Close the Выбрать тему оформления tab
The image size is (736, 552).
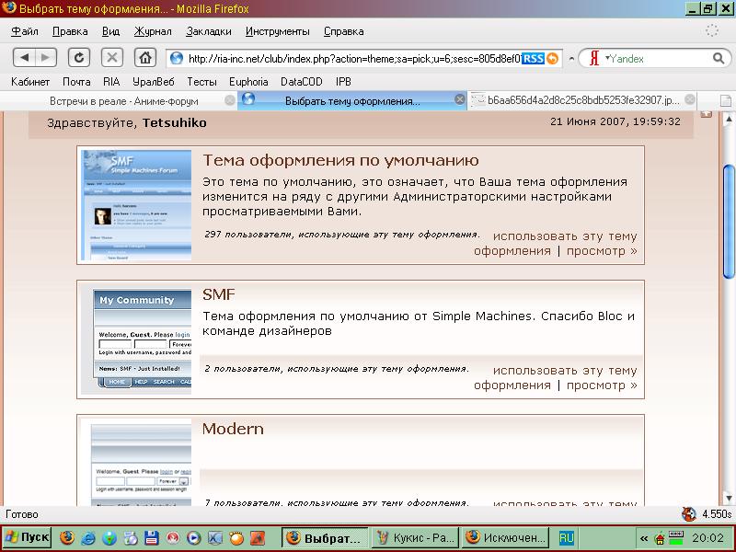point(460,99)
